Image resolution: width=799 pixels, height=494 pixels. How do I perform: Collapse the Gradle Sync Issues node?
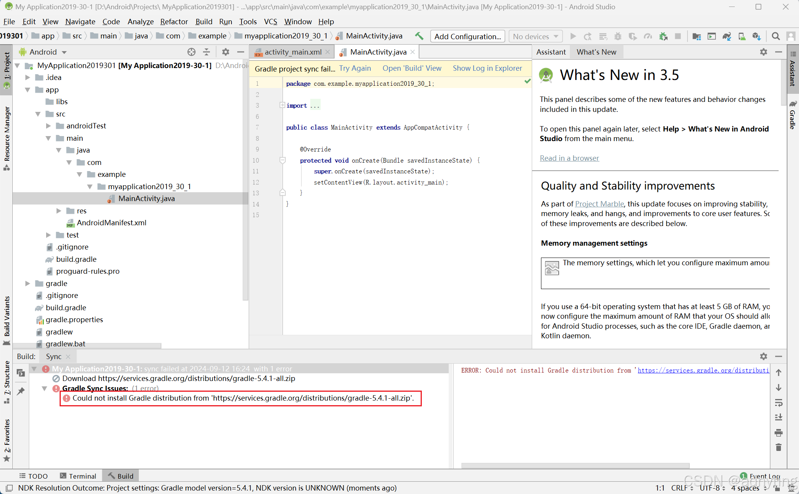point(45,388)
